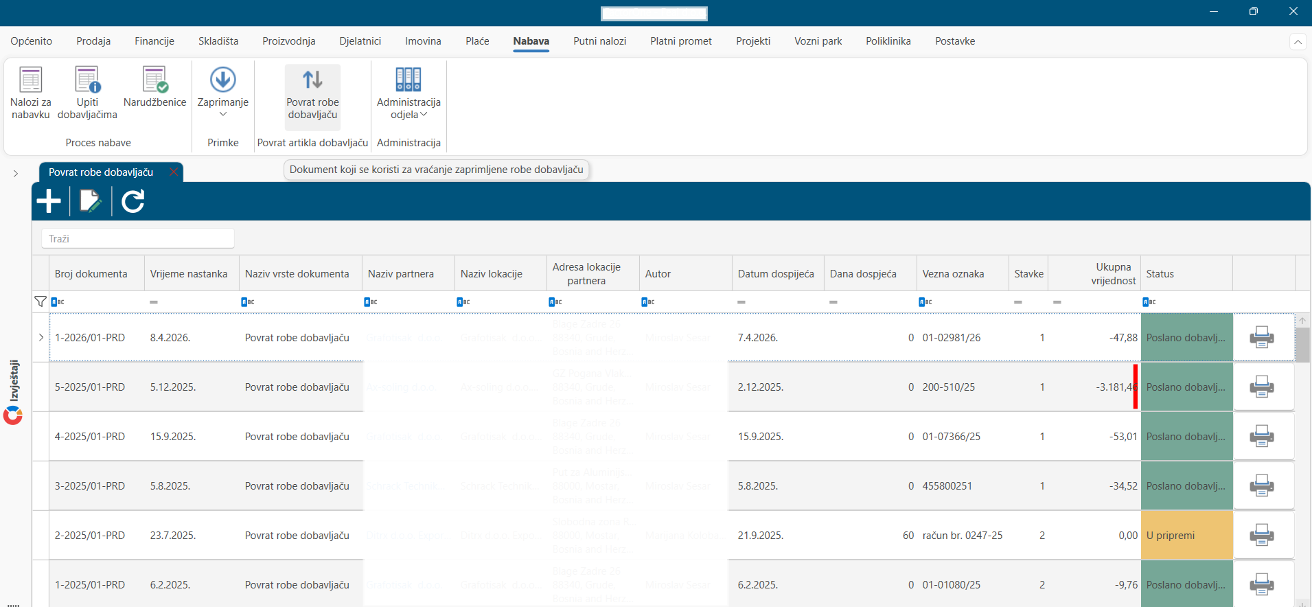Viewport: 1312px width, 607px height.
Task: Open the filter funnel icon
Action: click(x=41, y=301)
